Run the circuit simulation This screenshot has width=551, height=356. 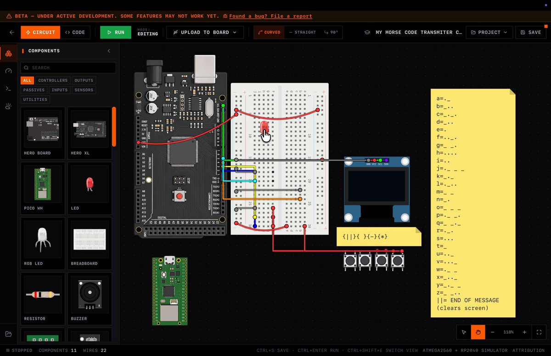116,33
